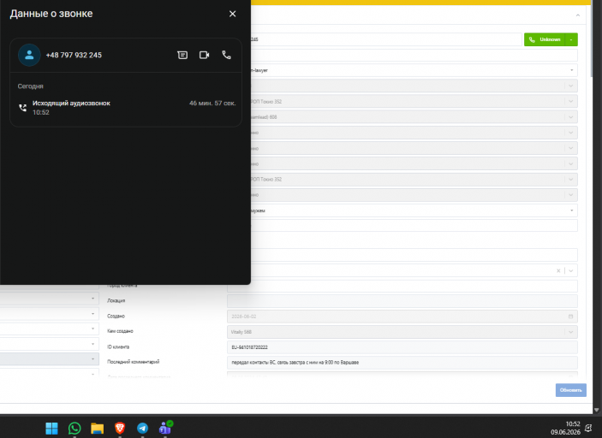The height and width of the screenshot is (438, 602).
Task: Click the Обновить button
Action: [x=570, y=390]
